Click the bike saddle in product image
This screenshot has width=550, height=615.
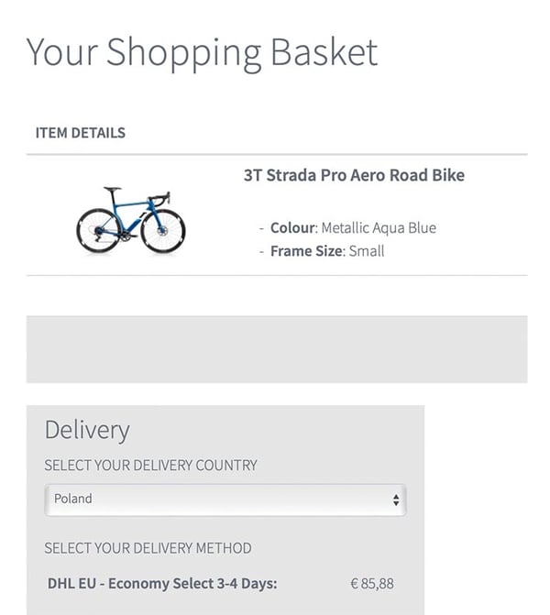pos(112,189)
